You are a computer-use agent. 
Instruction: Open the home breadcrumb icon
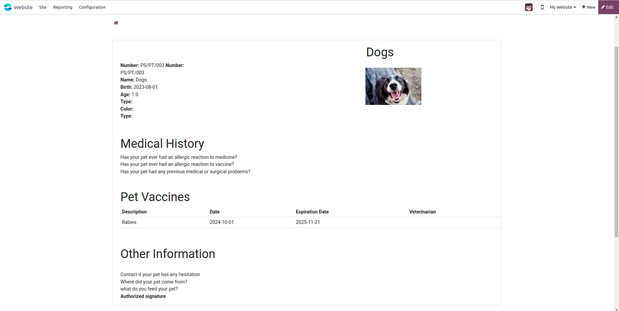click(x=116, y=23)
